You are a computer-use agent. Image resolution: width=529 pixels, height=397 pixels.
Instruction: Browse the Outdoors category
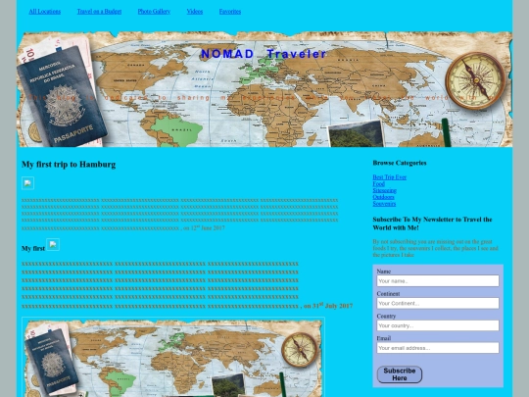[383, 197]
